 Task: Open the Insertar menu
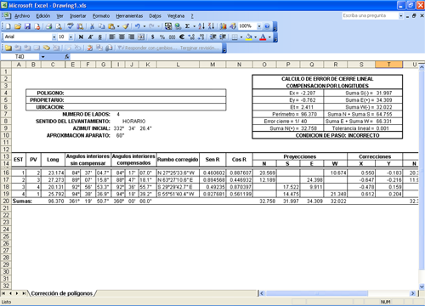[78, 16]
